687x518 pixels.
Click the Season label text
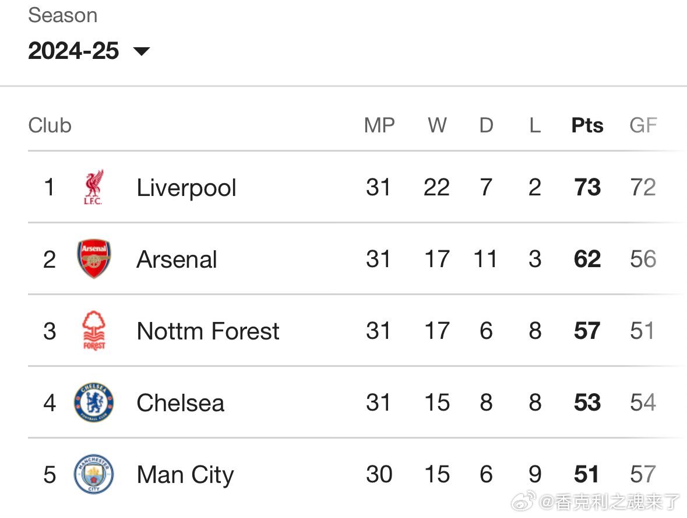pyautogui.click(x=63, y=15)
